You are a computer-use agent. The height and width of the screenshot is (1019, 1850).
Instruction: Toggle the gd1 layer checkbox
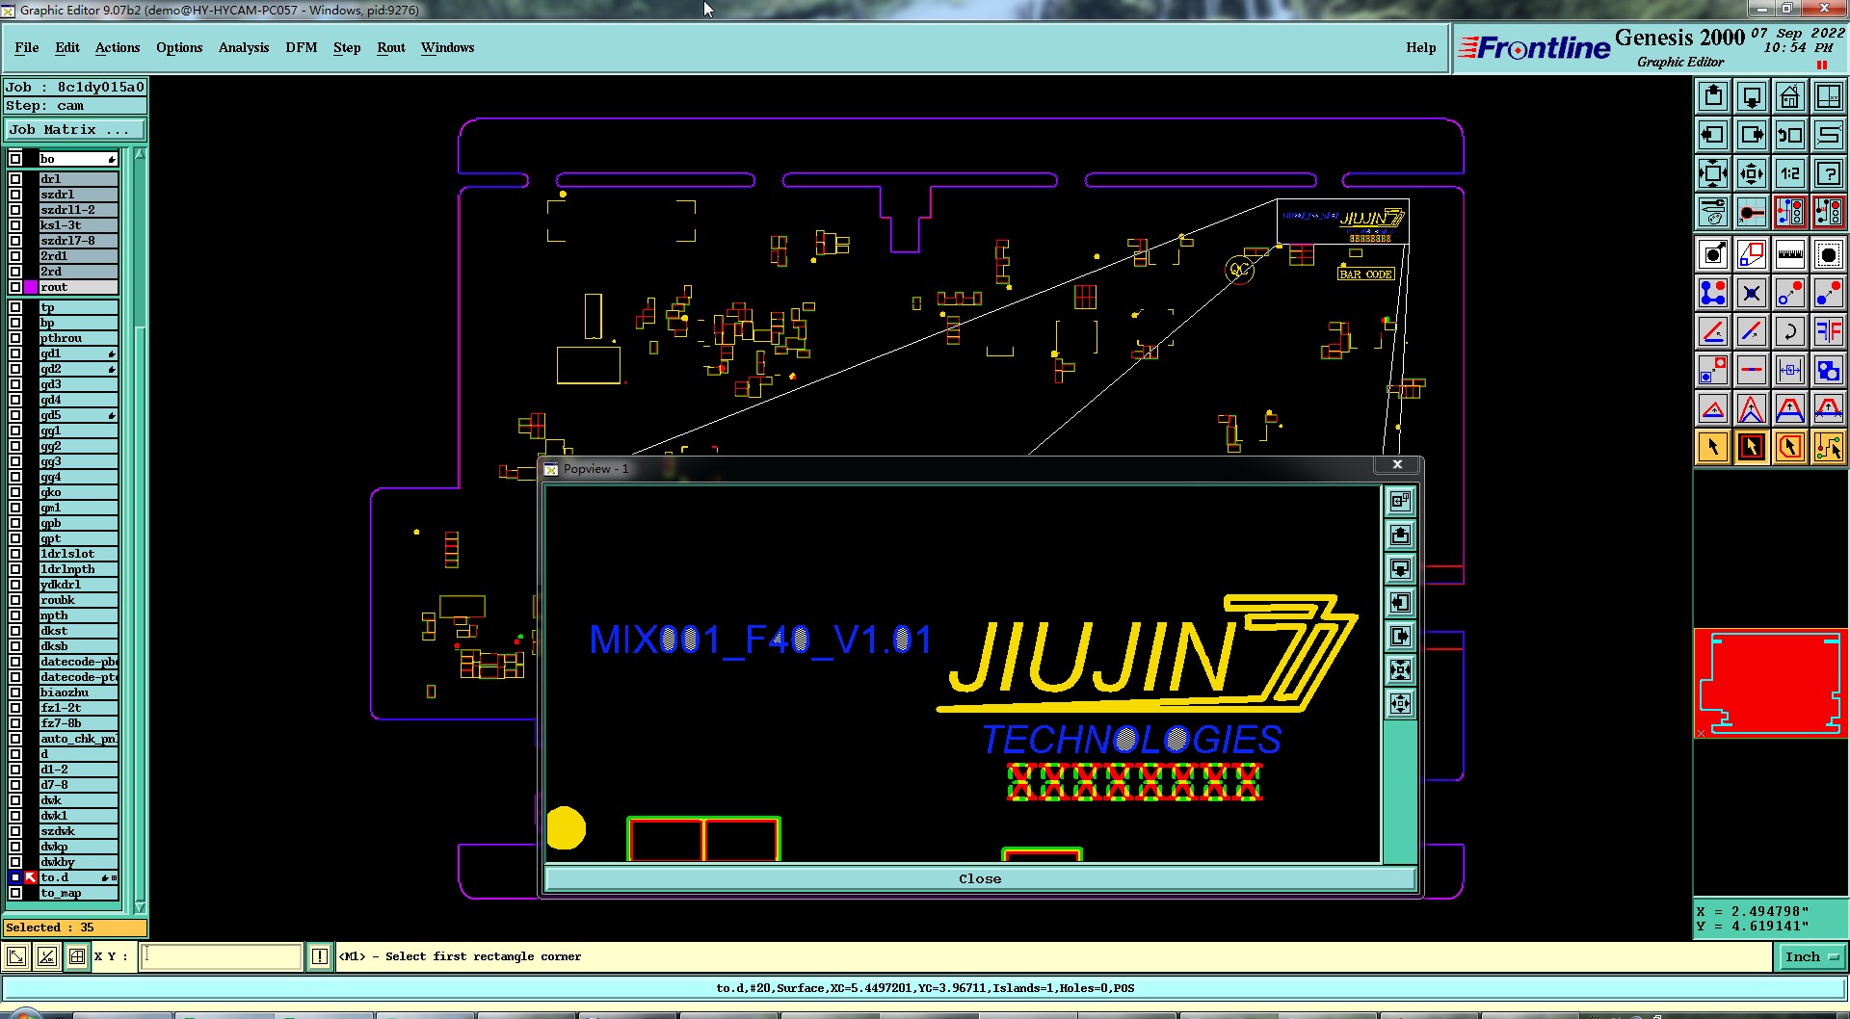(x=15, y=353)
